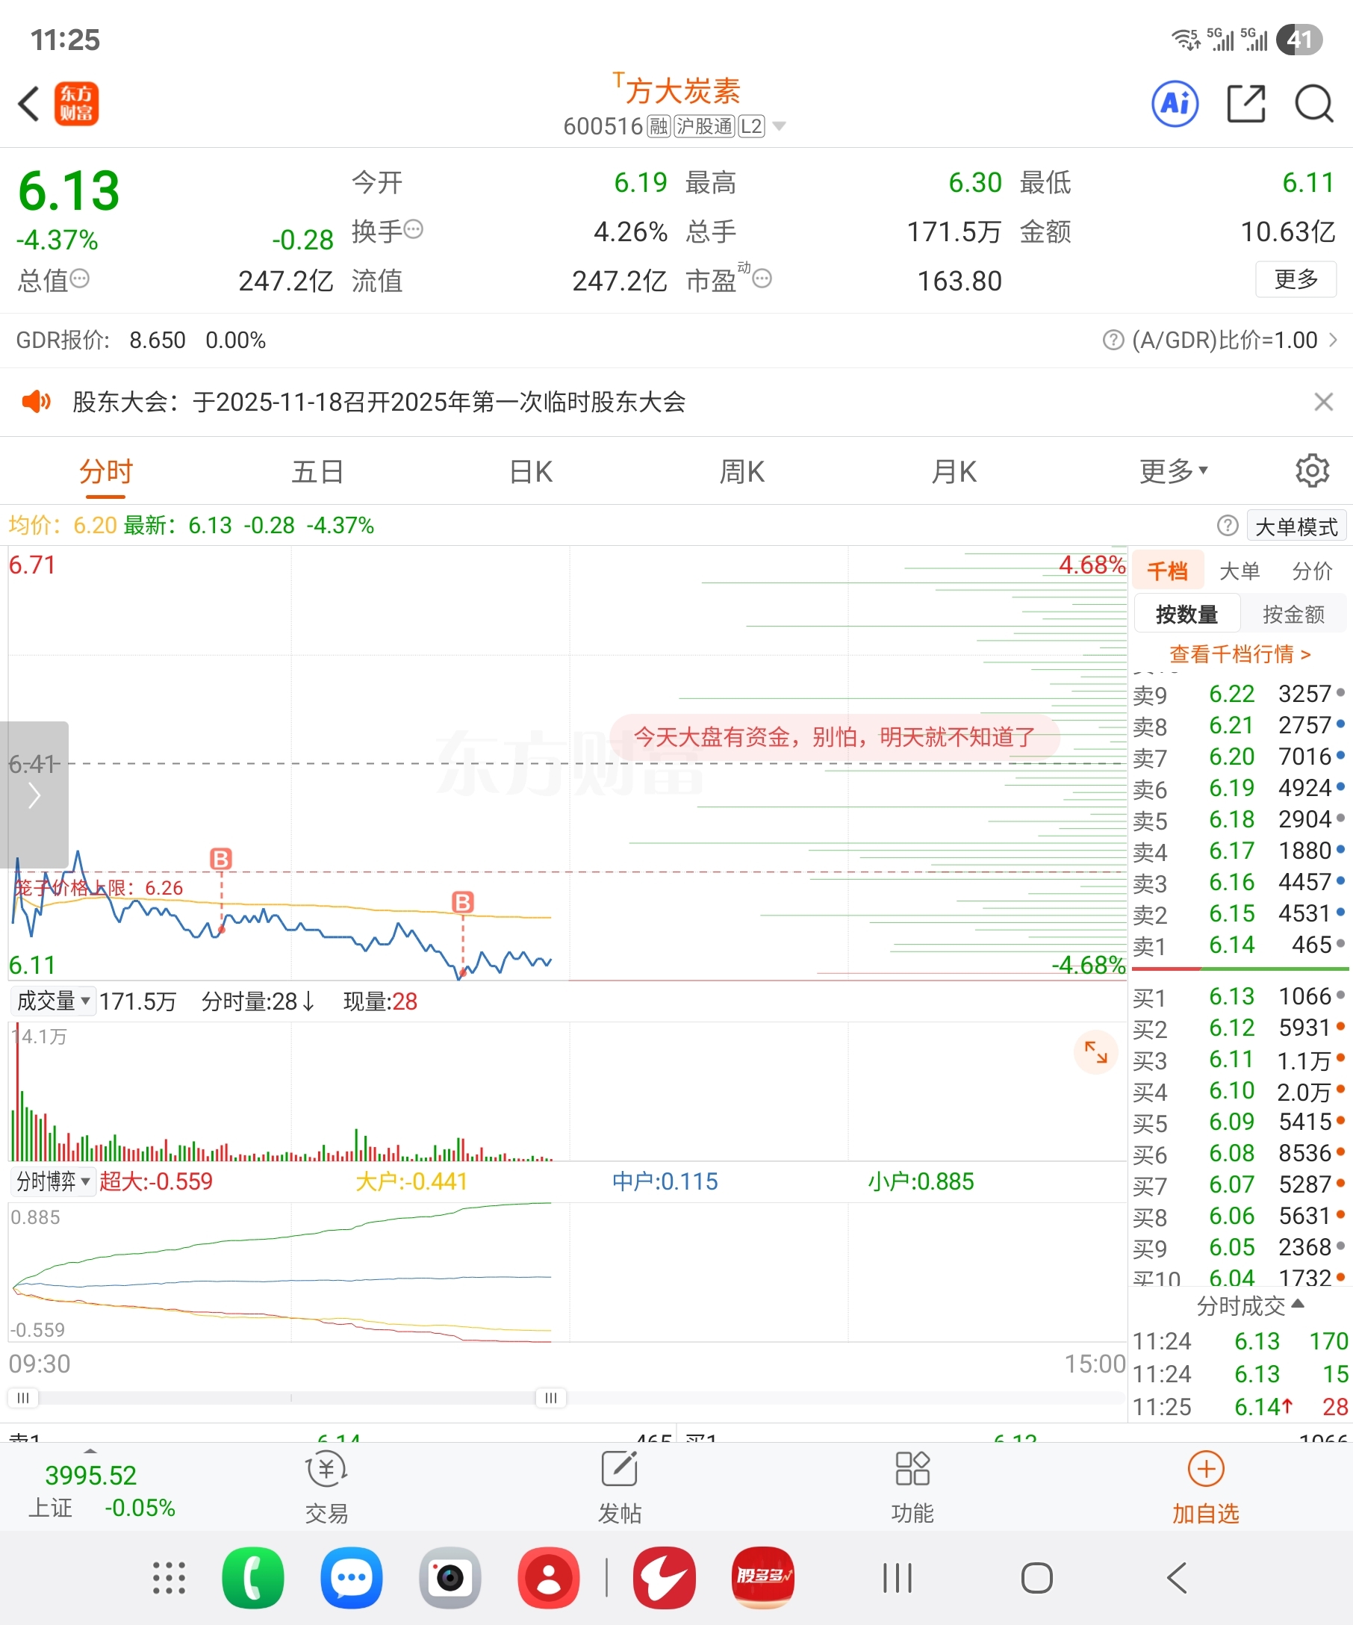This screenshot has height=1625, width=1353.
Task: Switch to 千档 tab
Action: point(1167,571)
